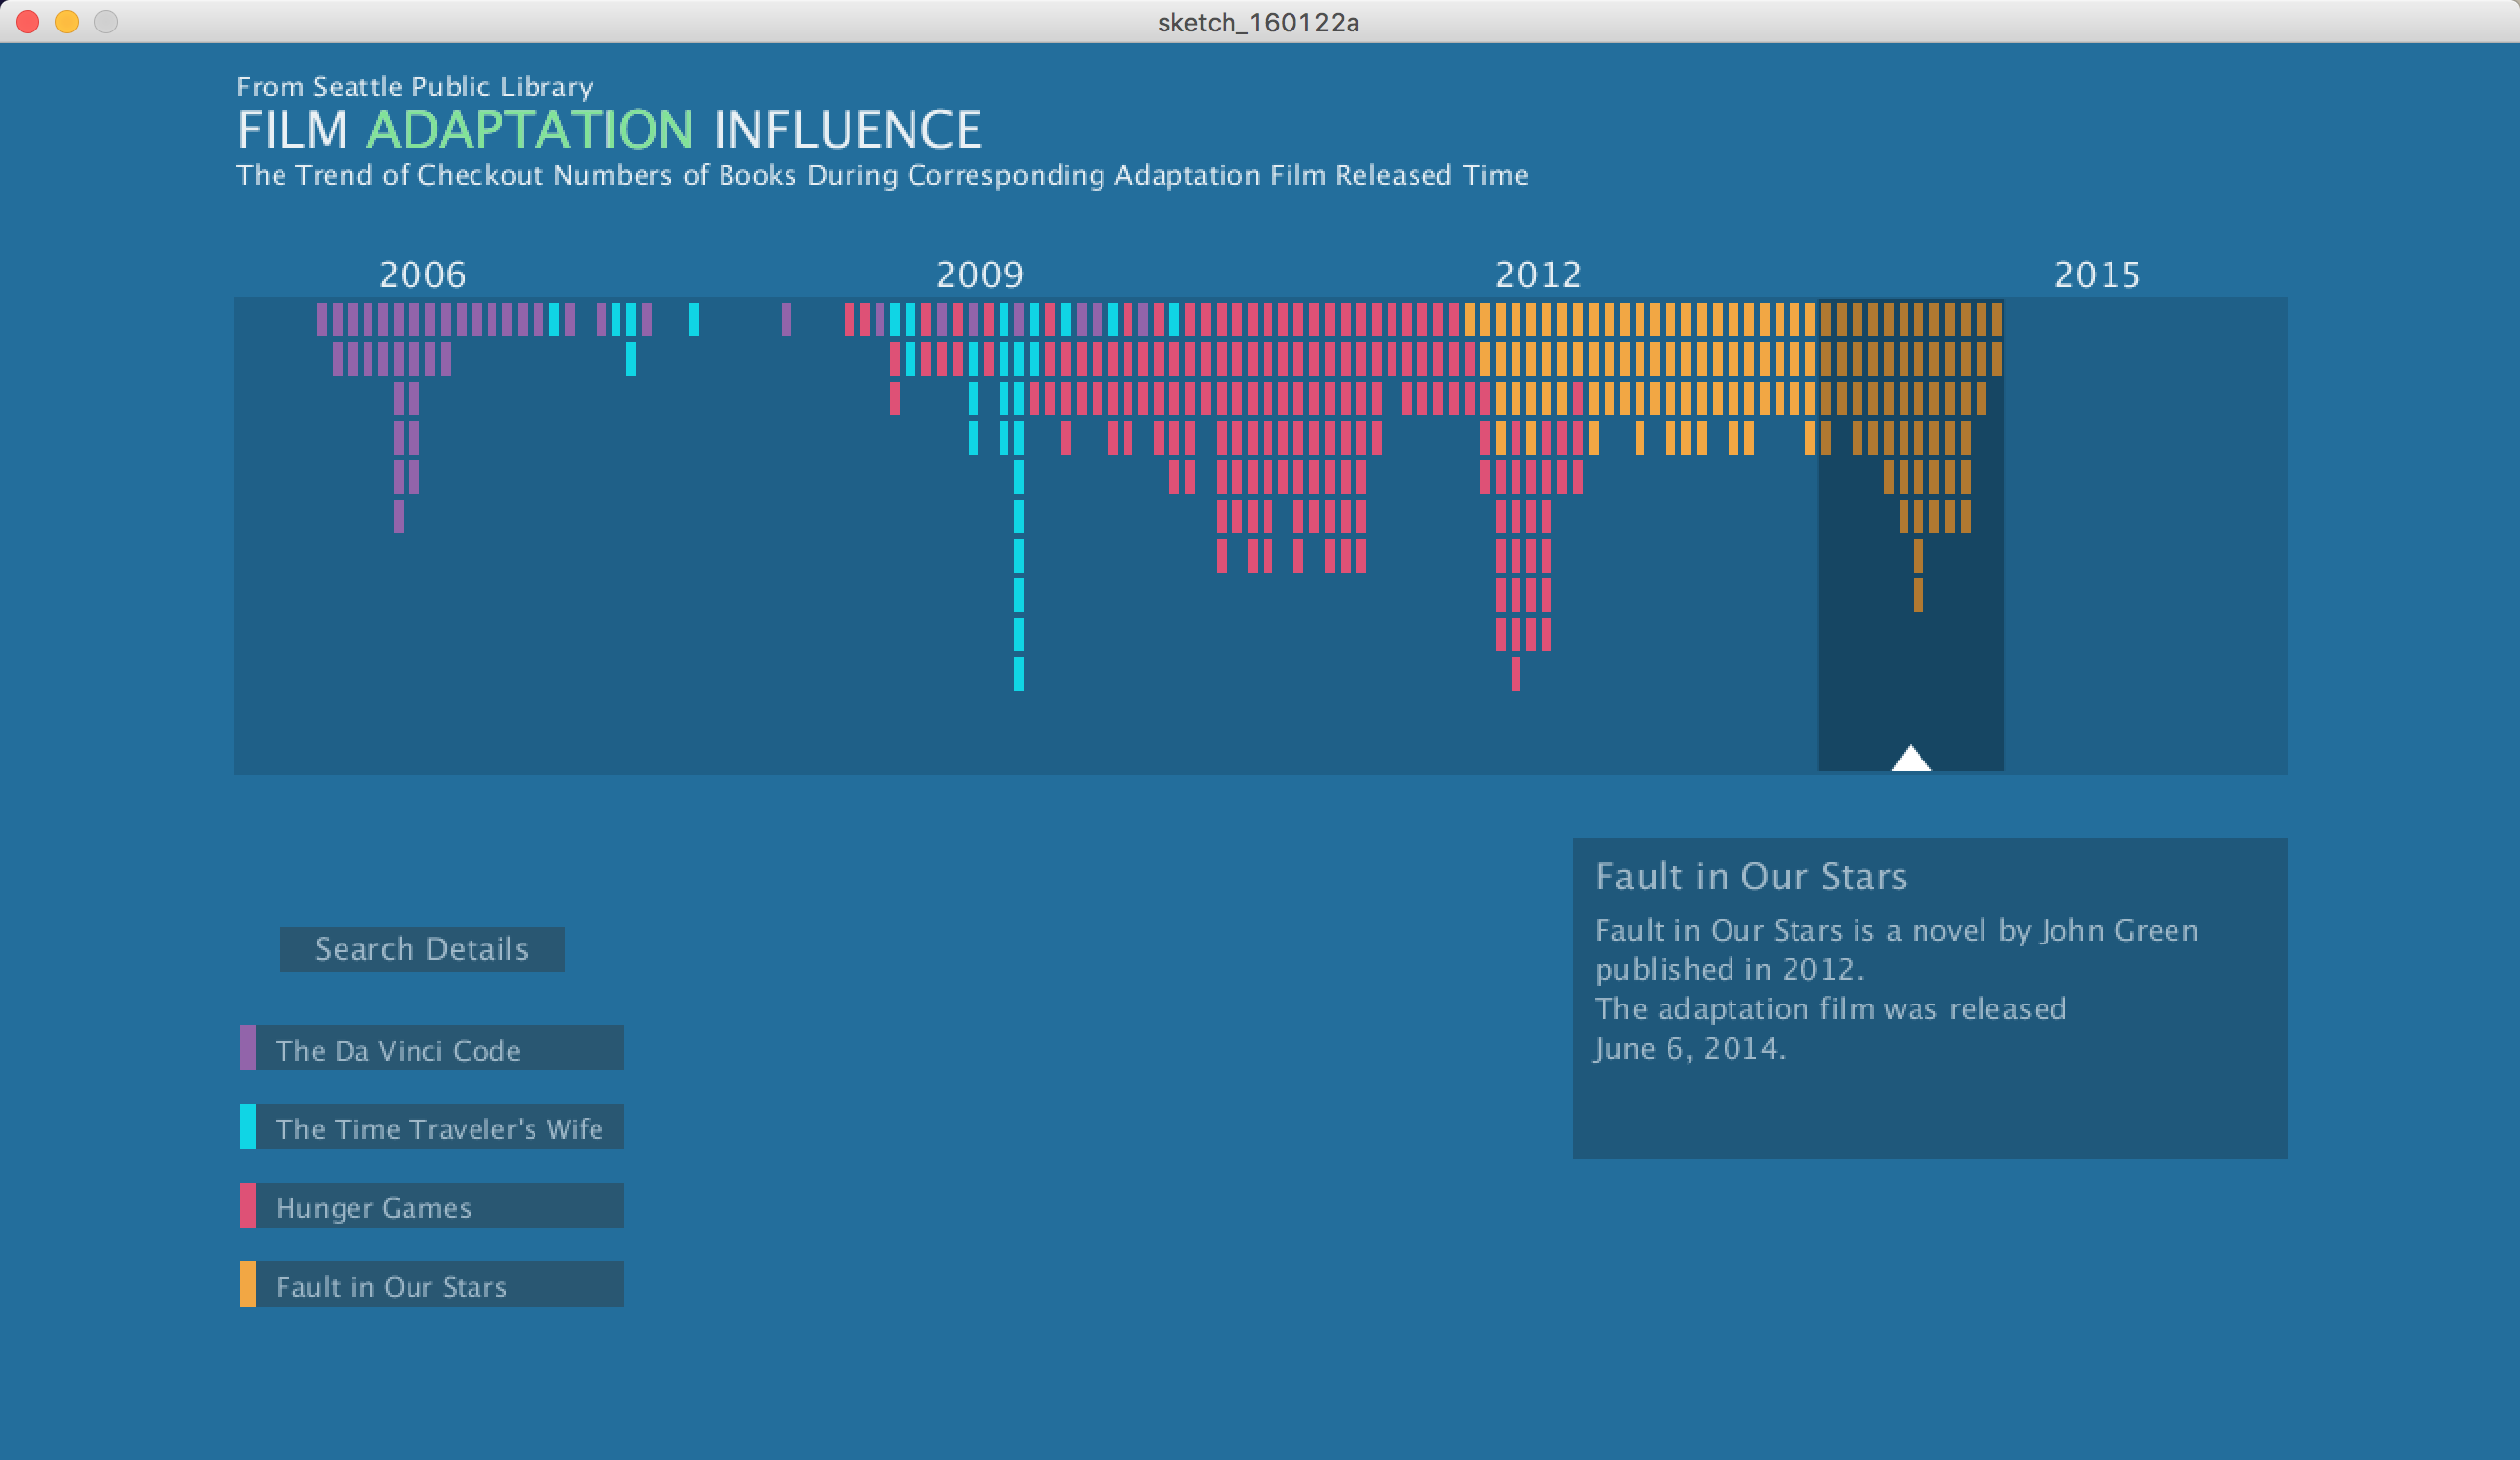Viewport: 2520px width, 1460px height.
Task: Click the 2015 year label
Action: [x=2096, y=274]
